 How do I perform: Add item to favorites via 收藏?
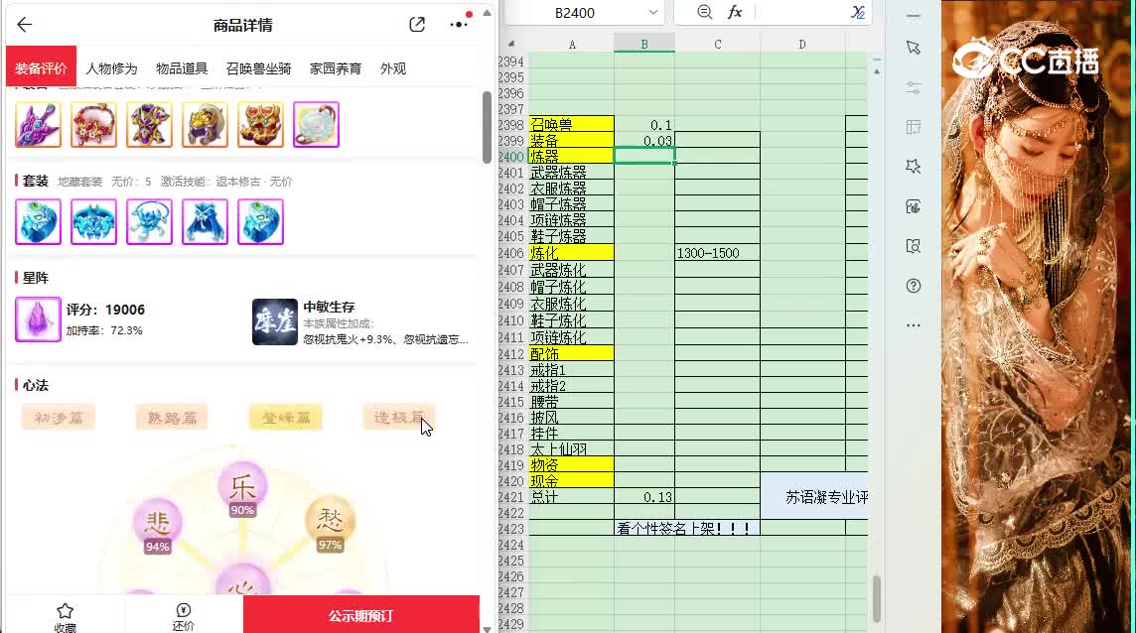[x=65, y=617]
